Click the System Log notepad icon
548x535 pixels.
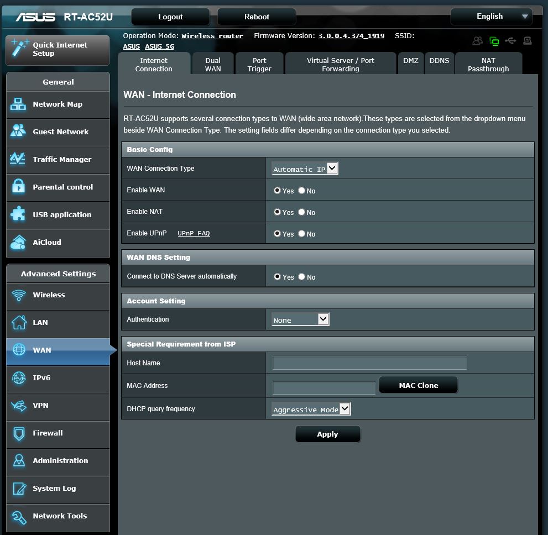(19, 488)
